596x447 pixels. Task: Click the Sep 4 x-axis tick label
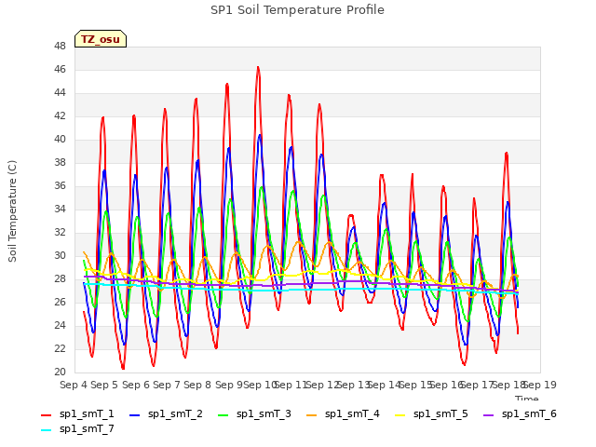[74, 385]
